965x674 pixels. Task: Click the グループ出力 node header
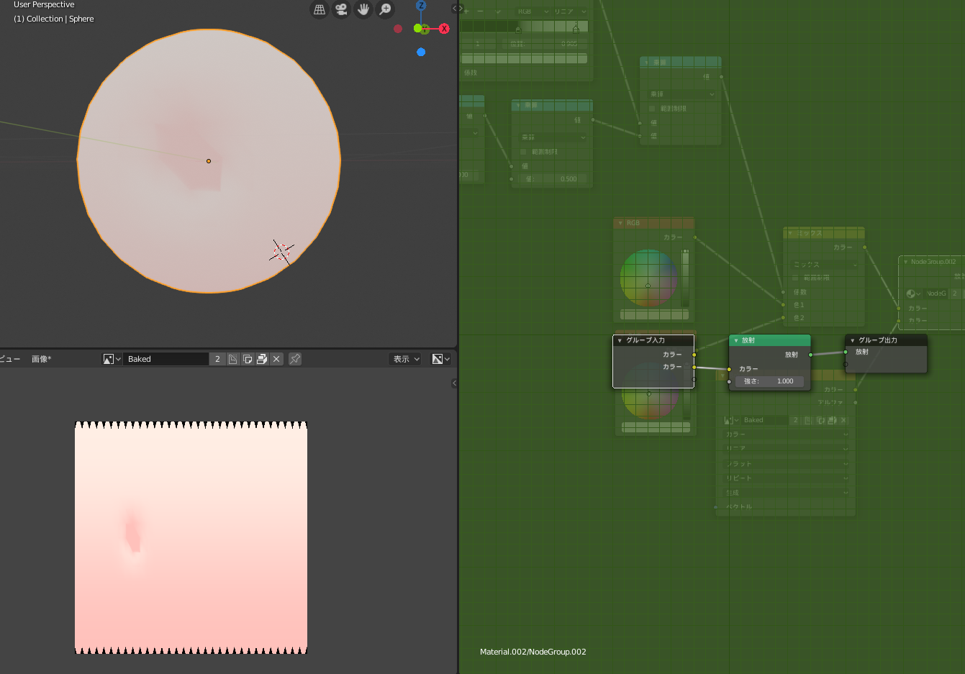click(x=886, y=340)
